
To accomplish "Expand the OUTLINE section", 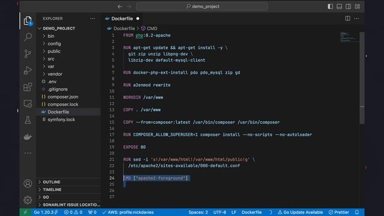I will coord(68,182).
